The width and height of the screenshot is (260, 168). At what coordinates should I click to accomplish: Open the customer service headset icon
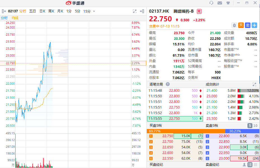211,3
